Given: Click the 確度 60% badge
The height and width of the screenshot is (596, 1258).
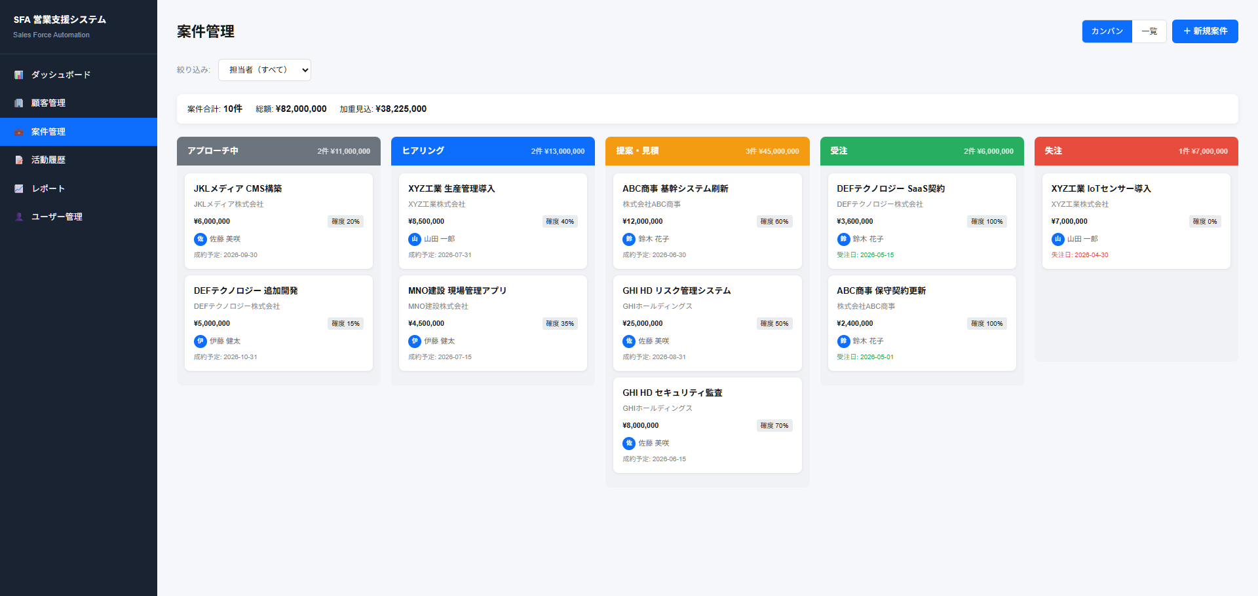Looking at the screenshot, I should [774, 222].
